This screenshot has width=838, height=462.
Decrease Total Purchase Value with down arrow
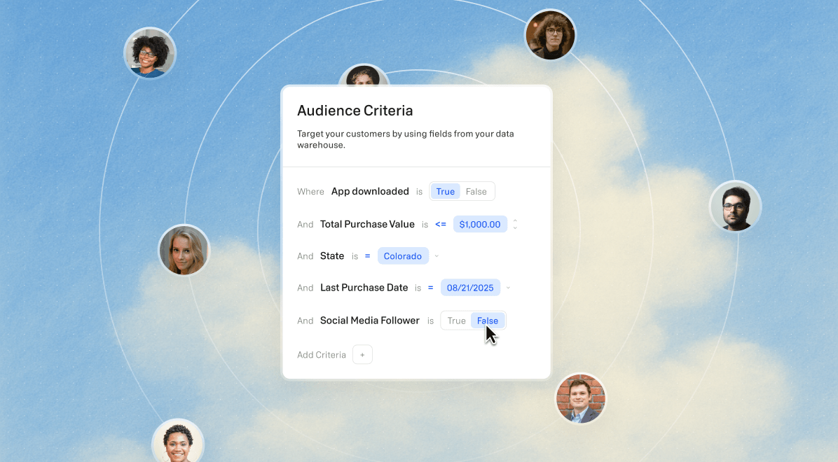pos(515,228)
